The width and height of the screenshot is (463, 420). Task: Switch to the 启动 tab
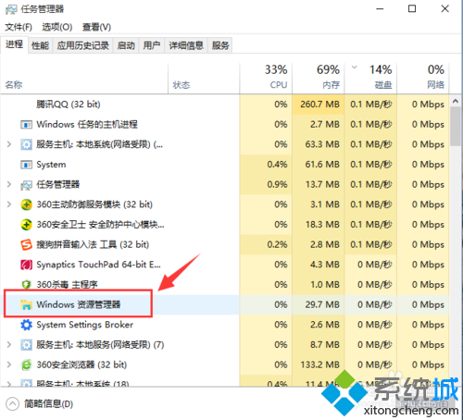(126, 46)
